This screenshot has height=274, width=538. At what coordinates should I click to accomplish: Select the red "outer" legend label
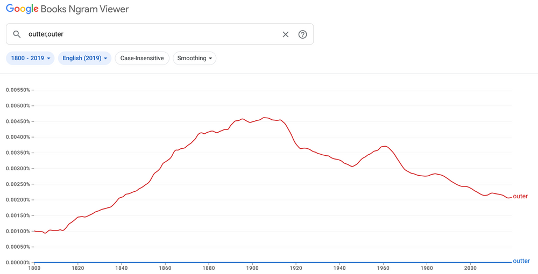(x=520, y=197)
